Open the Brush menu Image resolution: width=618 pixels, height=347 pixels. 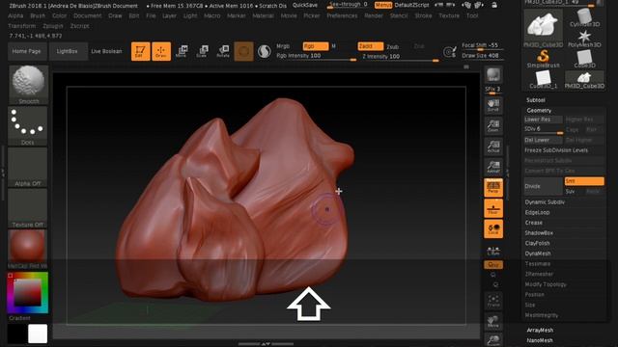coord(38,15)
